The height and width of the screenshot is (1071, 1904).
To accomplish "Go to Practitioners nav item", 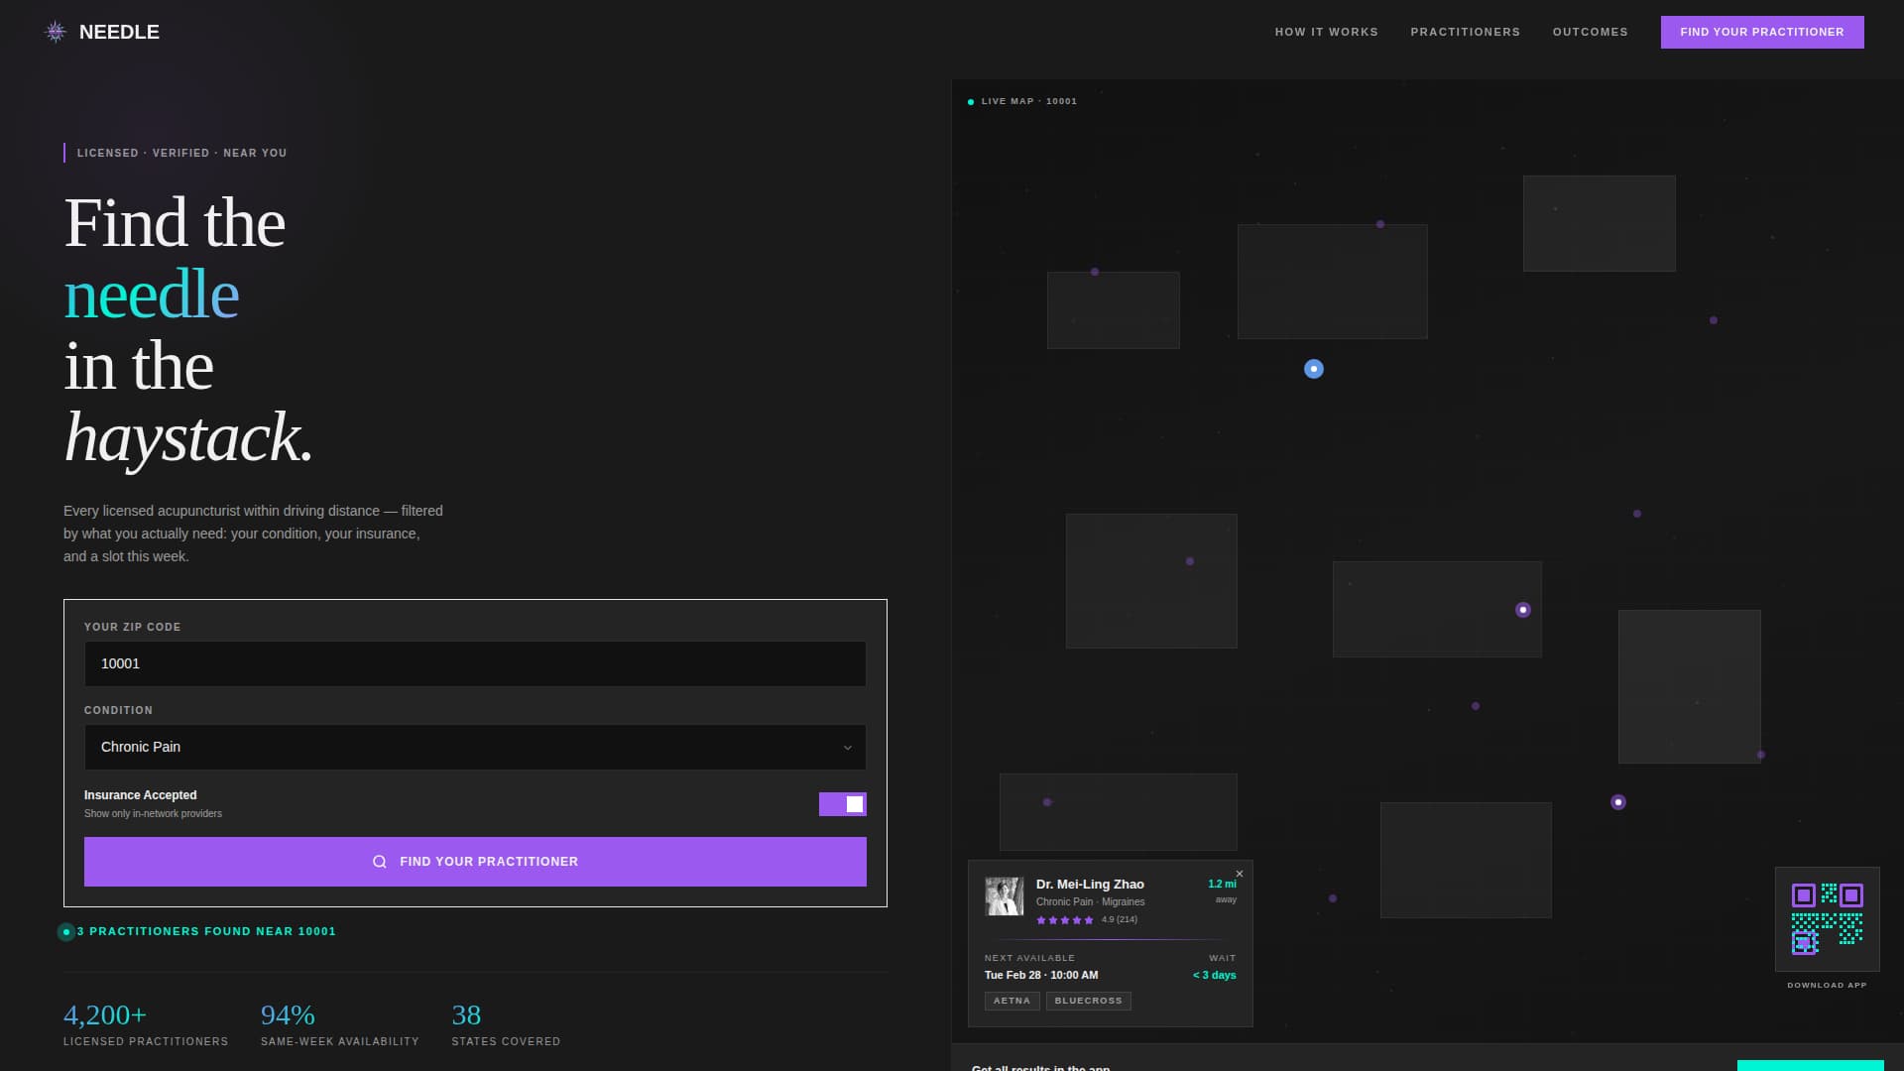I will pos(1465,32).
